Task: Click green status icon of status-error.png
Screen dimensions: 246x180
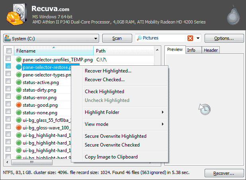Action: click(19, 97)
